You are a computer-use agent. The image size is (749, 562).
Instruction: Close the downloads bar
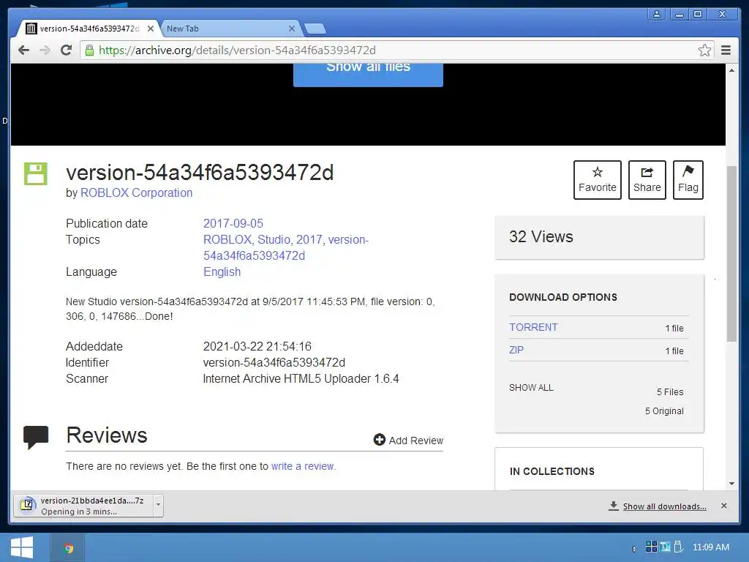coord(723,506)
